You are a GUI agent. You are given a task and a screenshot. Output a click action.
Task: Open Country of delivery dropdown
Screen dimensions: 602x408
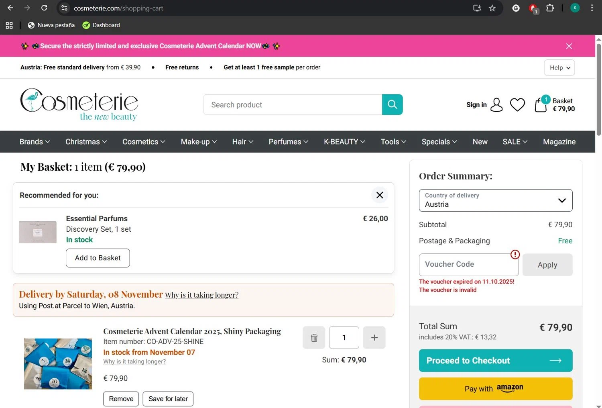pos(496,200)
